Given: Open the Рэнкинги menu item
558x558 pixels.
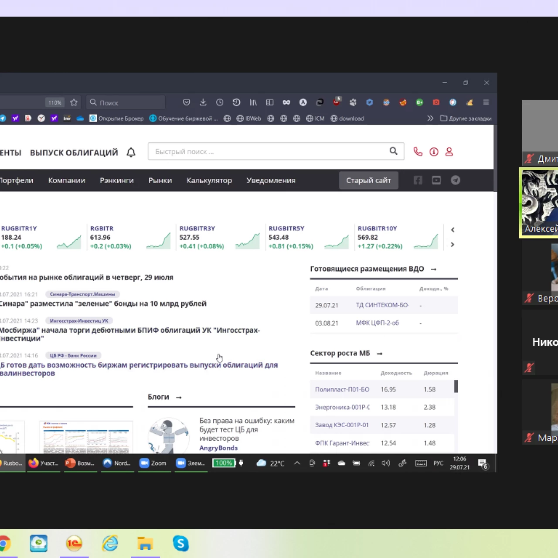Looking at the screenshot, I should coord(117,180).
